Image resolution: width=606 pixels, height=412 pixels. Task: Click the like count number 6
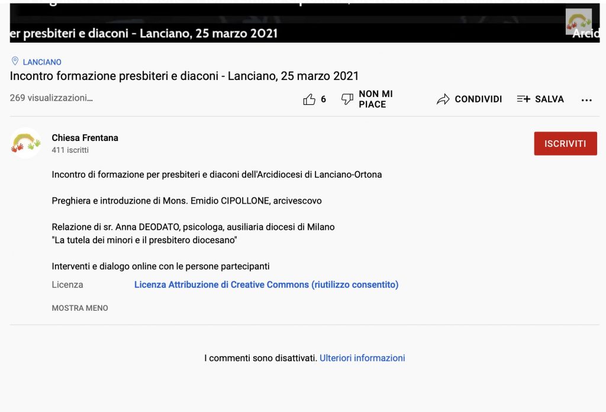323,99
